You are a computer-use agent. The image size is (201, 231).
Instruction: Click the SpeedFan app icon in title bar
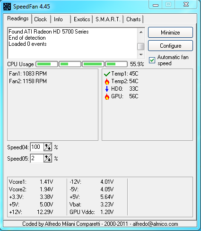tap(7, 7)
